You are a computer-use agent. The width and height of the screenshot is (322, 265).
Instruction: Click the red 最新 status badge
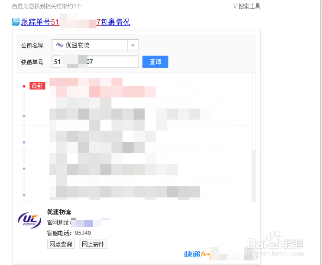37,86
